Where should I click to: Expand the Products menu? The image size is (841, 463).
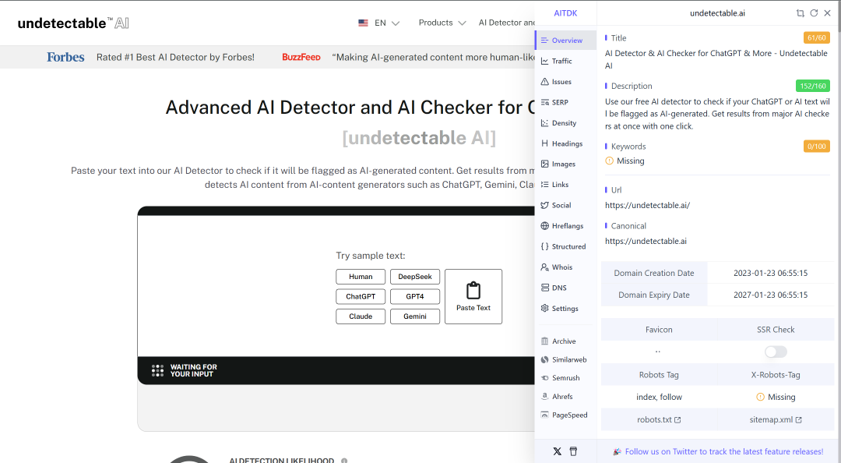pyautogui.click(x=442, y=23)
